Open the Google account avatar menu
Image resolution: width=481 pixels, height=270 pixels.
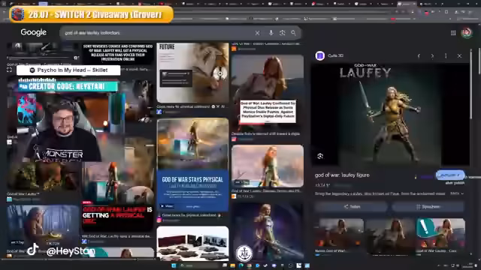click(x=467, y=33)
